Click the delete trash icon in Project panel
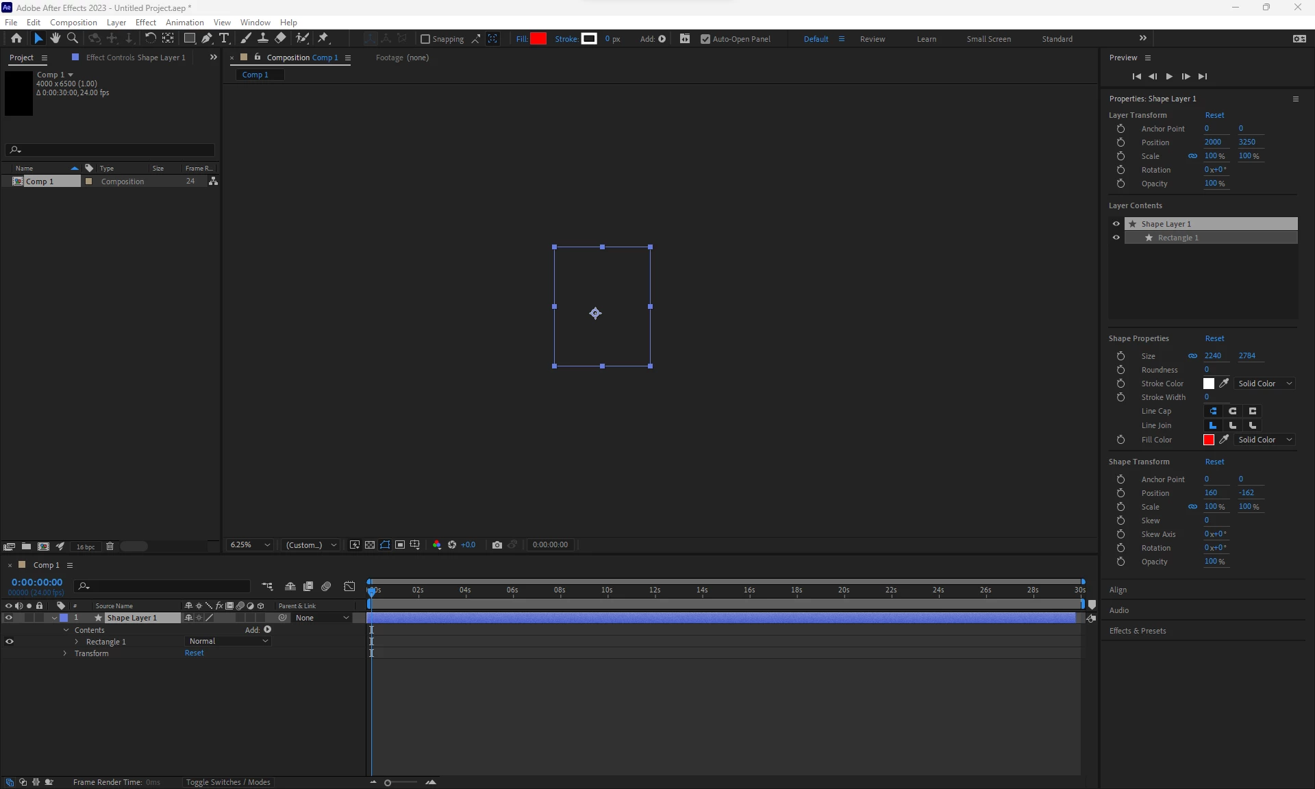The image size is (1315, 789). [x=110, y=547]
